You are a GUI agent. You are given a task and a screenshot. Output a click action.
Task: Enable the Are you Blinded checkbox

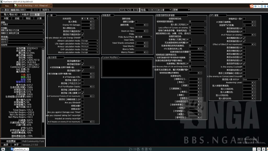click(x=83, y=103)
